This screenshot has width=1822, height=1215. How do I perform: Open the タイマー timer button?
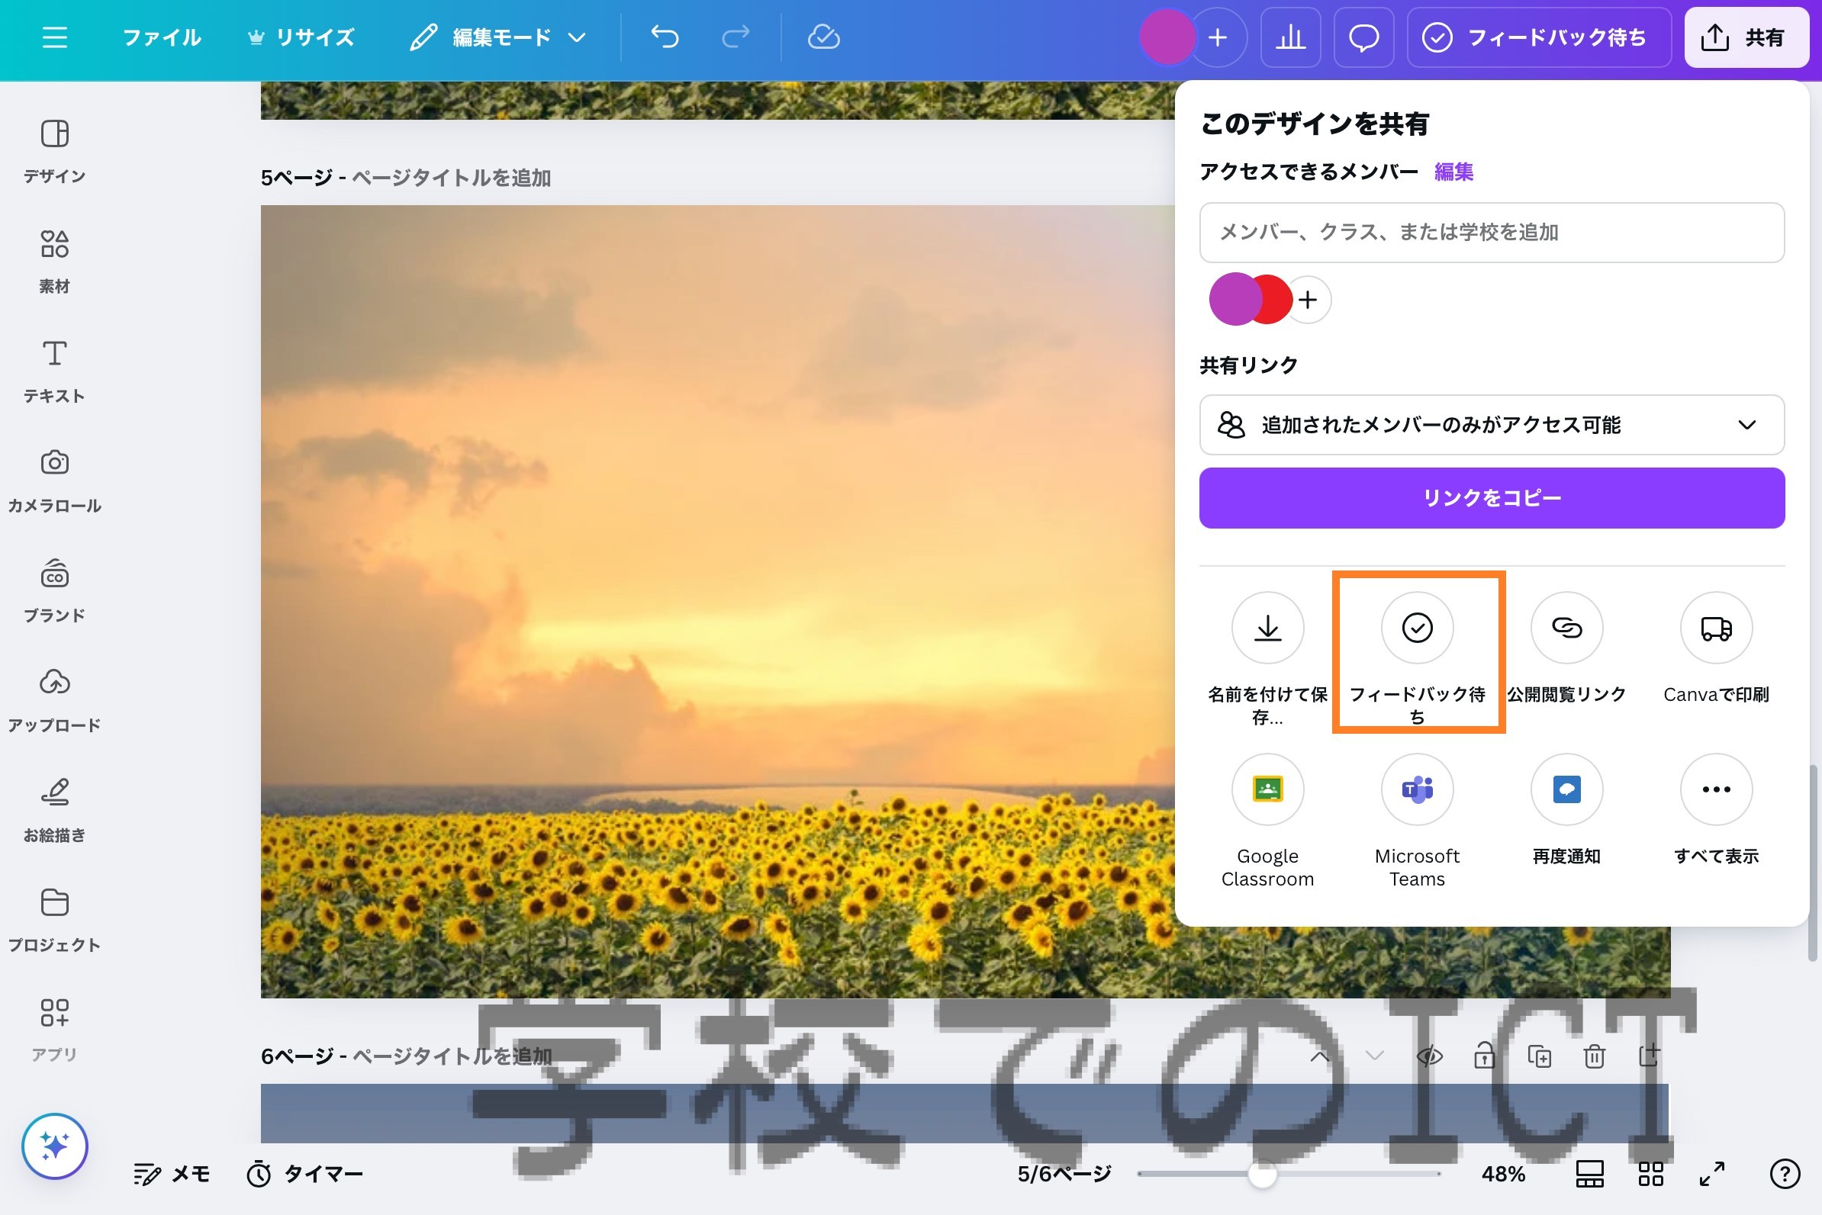coord(304,1174)
